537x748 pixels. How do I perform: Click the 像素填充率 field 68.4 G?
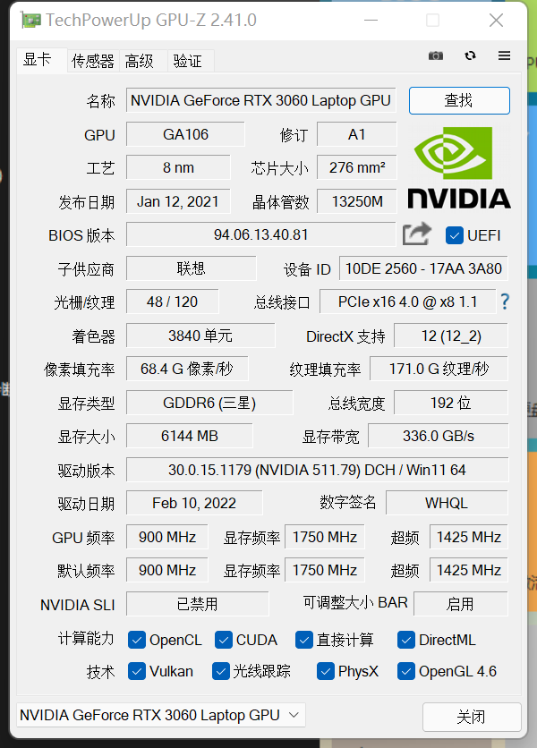point(187,369)
